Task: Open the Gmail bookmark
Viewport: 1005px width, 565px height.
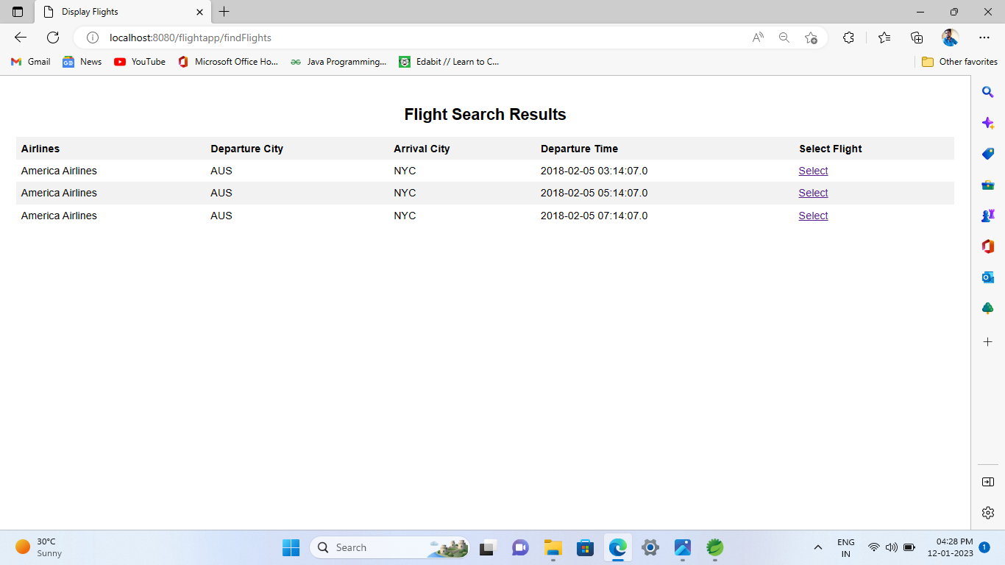Action: (30, 62)
